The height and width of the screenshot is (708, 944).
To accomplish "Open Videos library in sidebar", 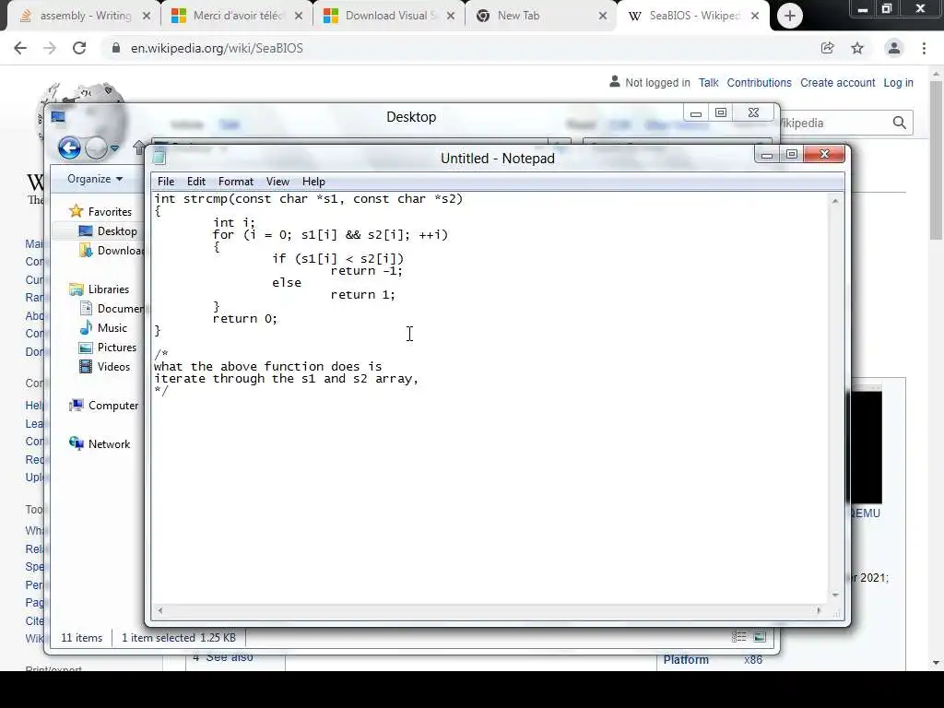I will tap(113, 367).
